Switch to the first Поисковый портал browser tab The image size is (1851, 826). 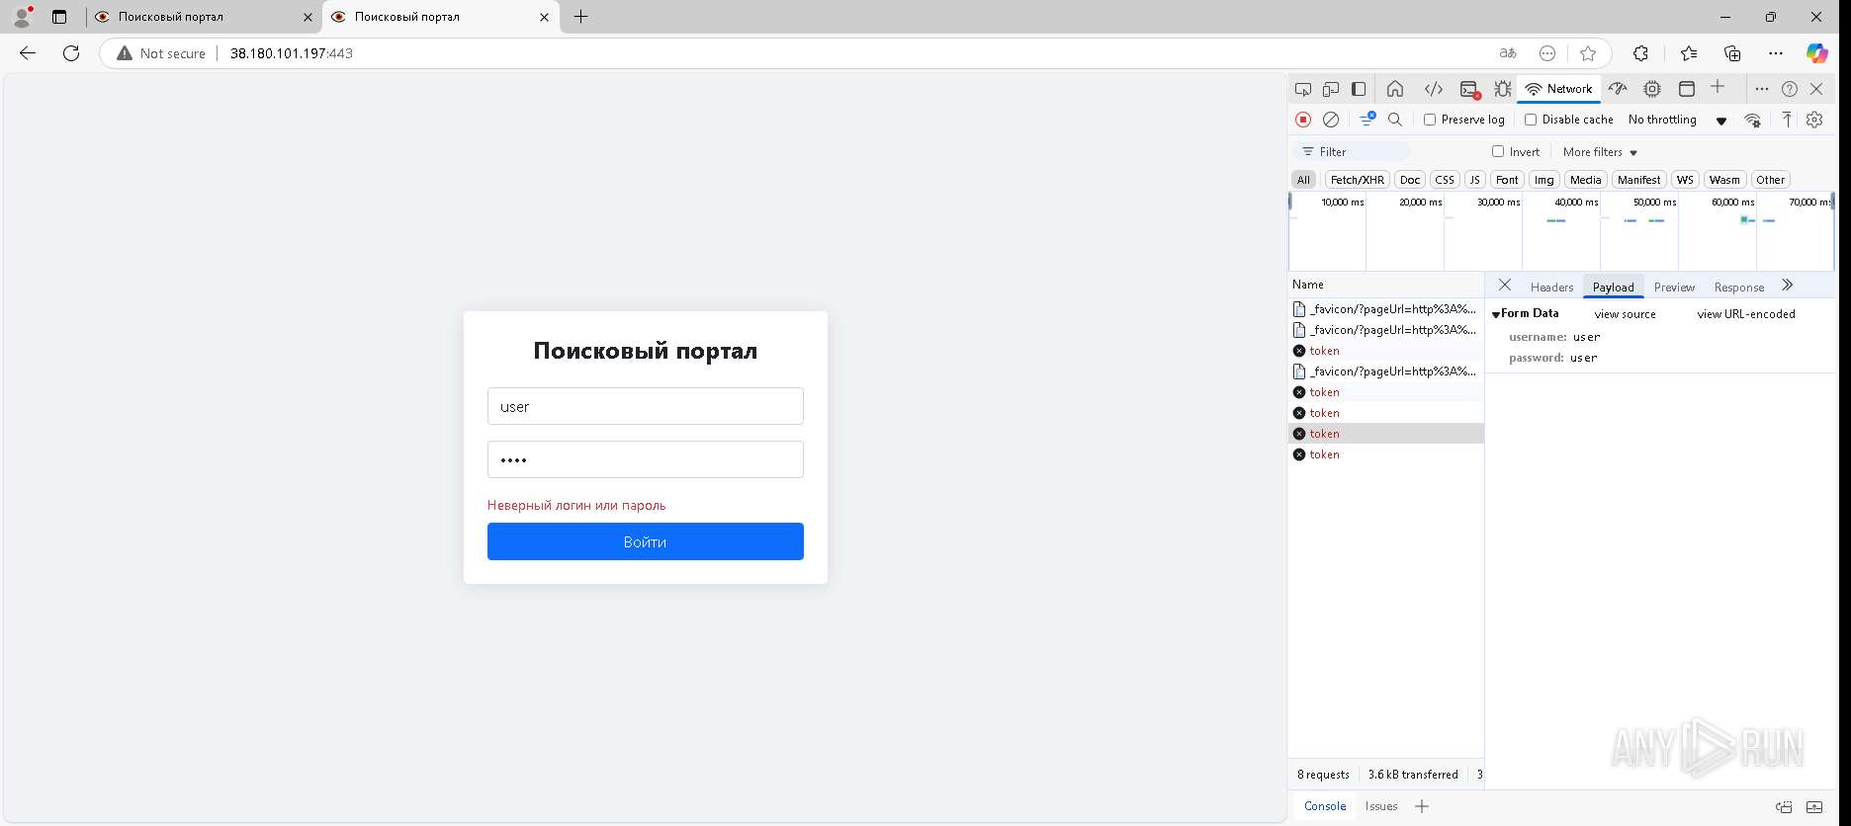(x=204, y=17)
